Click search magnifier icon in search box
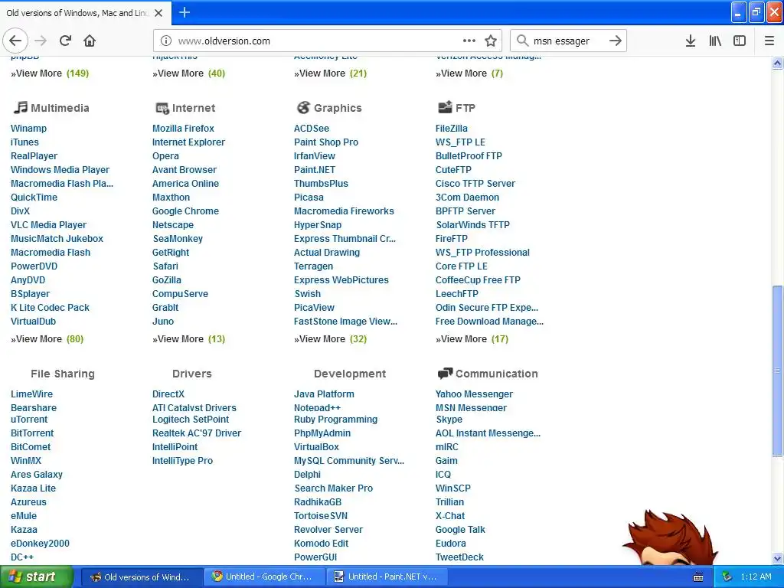The height and width of the screenshot is (588, 784). 522,41
